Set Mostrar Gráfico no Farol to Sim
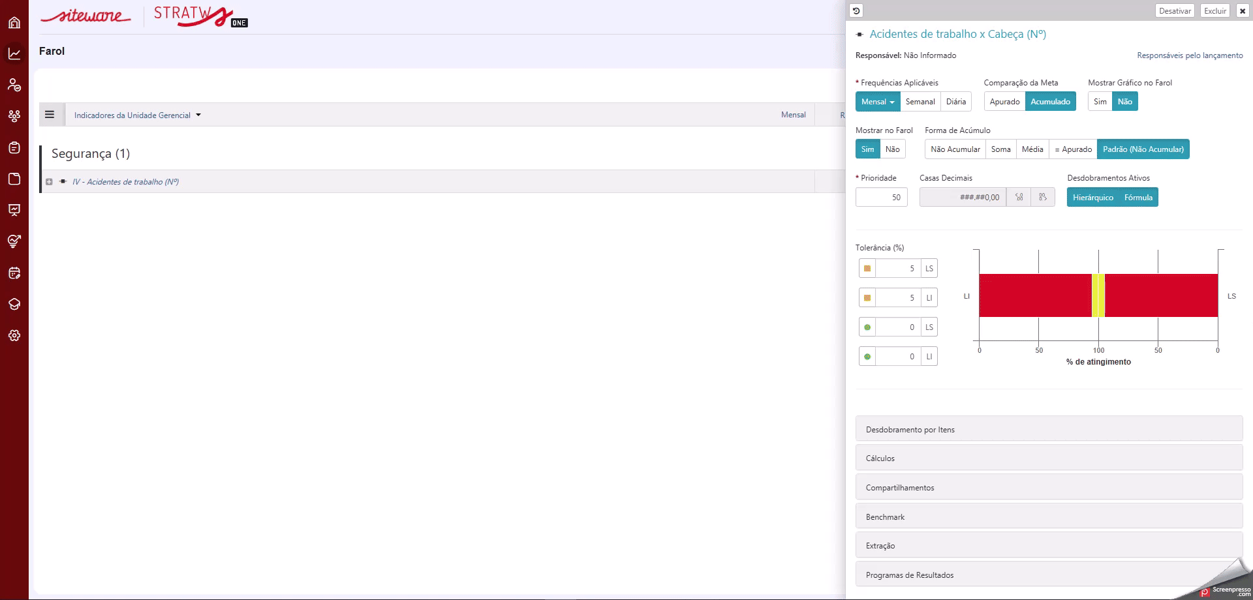1253x600 pixels. coord(1100,102)
